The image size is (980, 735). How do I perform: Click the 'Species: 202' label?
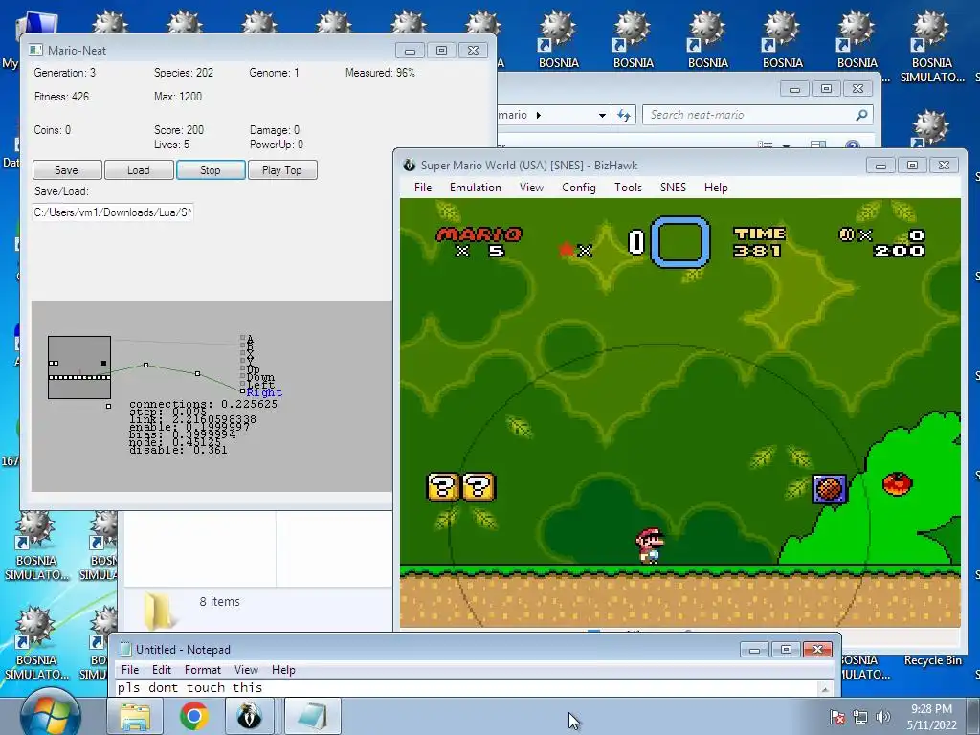[x=184, y=73]
